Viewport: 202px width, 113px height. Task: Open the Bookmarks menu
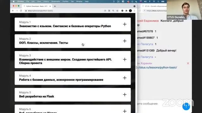(56, 2)
